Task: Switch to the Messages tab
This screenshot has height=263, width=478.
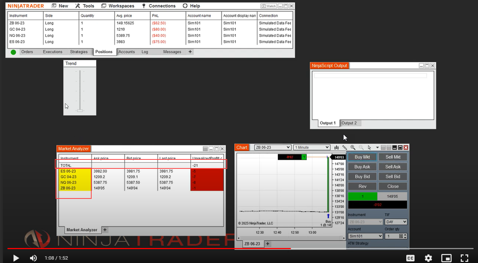Action: (172, 52)
